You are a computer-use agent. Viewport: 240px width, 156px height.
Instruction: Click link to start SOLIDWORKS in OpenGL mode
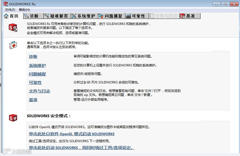[x=72, y=134]
